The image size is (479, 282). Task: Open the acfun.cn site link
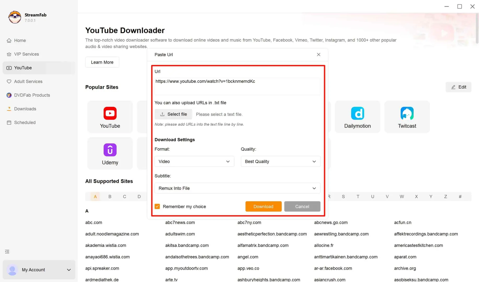coord(403,222)
